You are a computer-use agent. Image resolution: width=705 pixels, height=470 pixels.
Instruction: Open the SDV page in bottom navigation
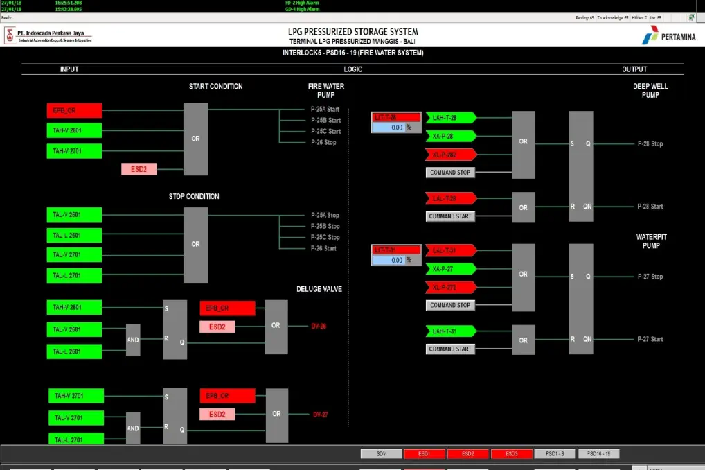point(381,454)
